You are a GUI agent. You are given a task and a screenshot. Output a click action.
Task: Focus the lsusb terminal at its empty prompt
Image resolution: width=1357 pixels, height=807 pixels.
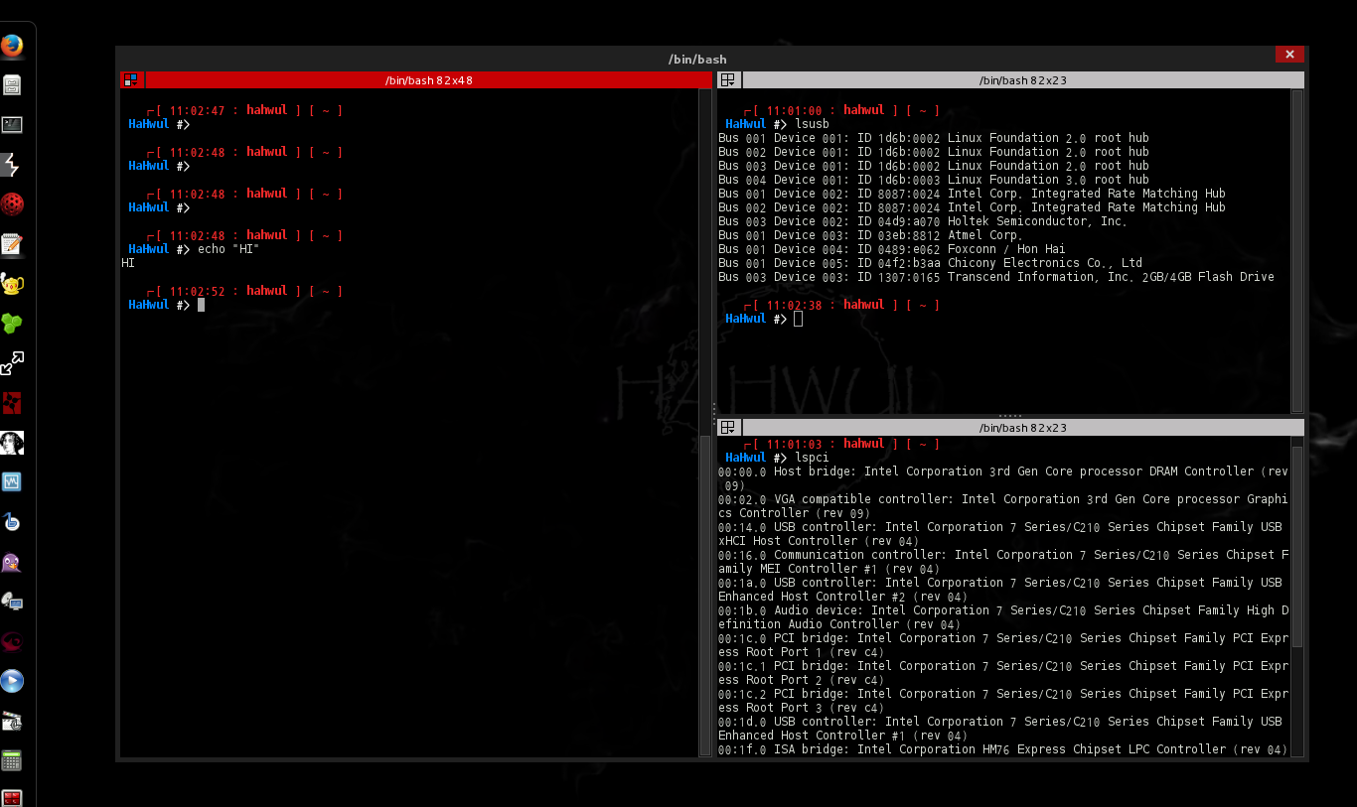tap(798, 319)
